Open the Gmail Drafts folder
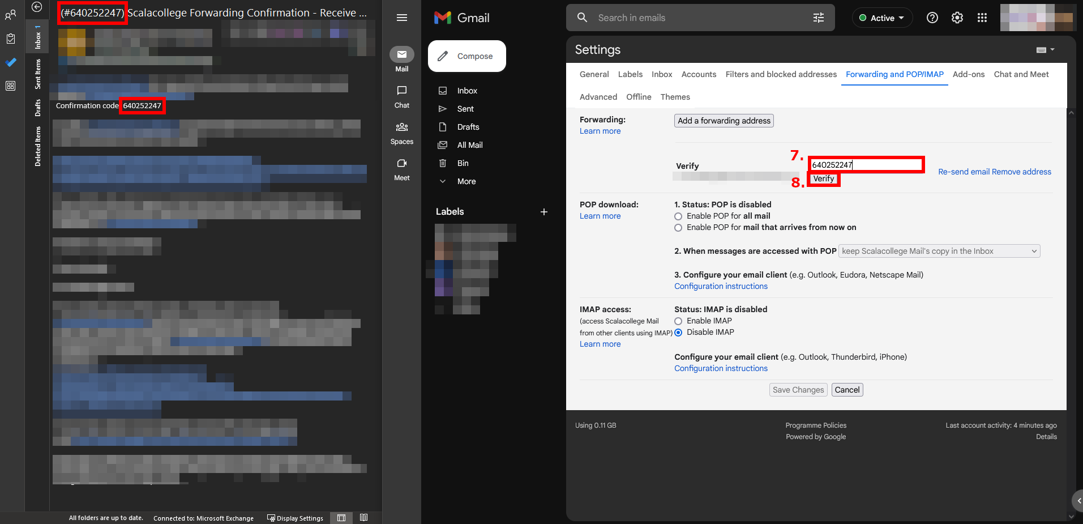1083x524 pixels. click(468, 127)
